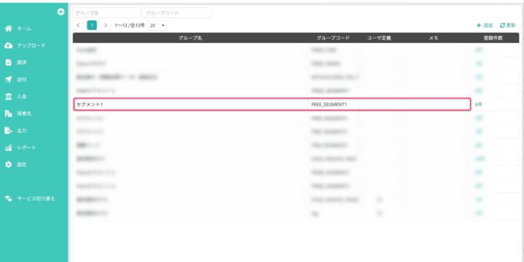Screen dimensions: 524x262
Task: Open the アップロード cloud upload icon
Action: click(9, 45)
